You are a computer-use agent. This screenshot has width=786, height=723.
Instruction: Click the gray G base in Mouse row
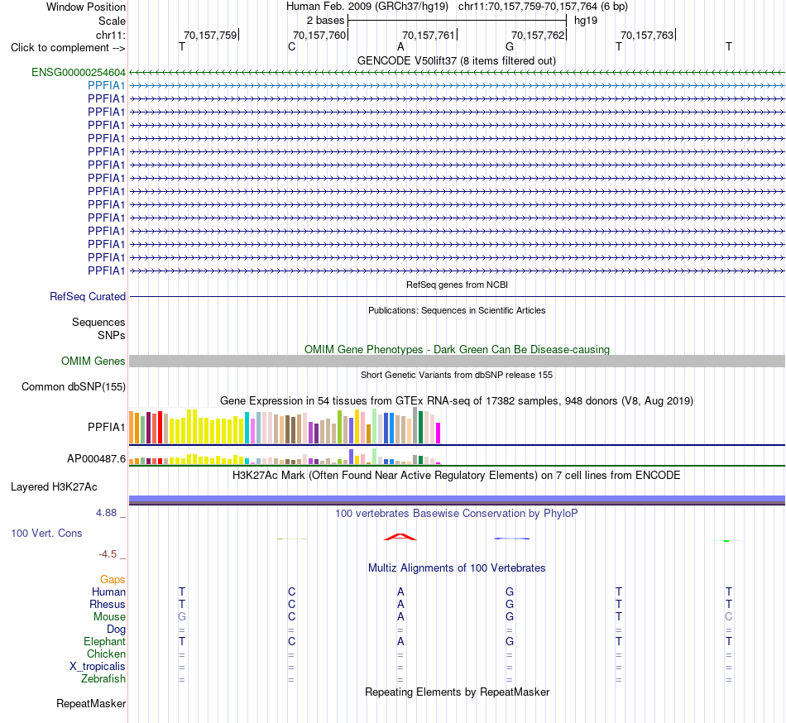[x=182, y=617]
